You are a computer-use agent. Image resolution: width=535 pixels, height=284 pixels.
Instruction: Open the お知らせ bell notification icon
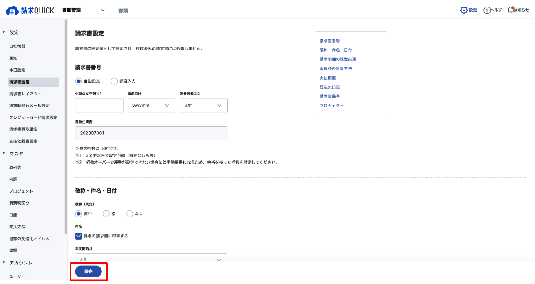511,10
